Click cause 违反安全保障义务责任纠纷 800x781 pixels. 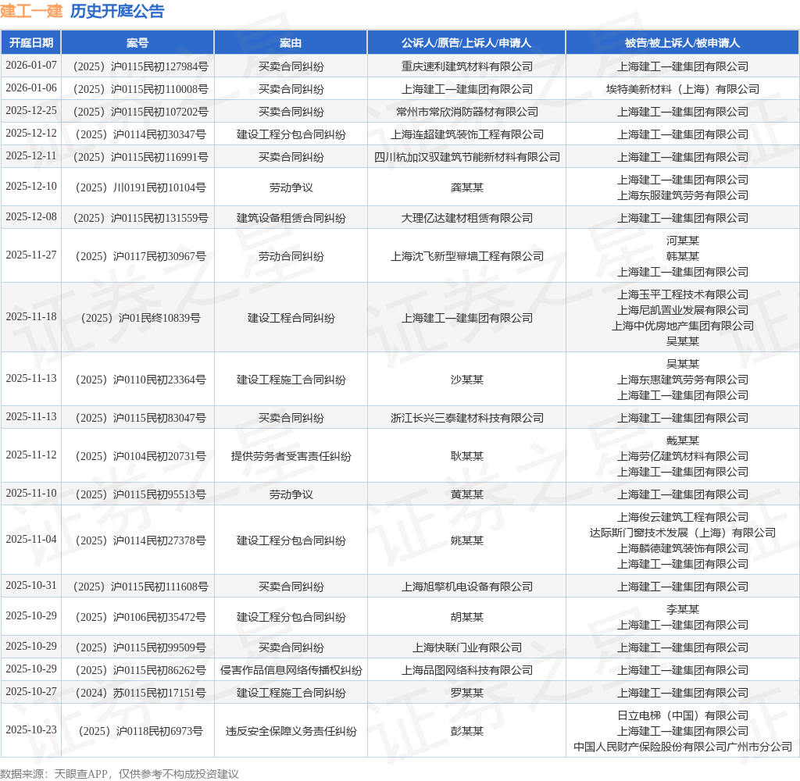(291, 731)
